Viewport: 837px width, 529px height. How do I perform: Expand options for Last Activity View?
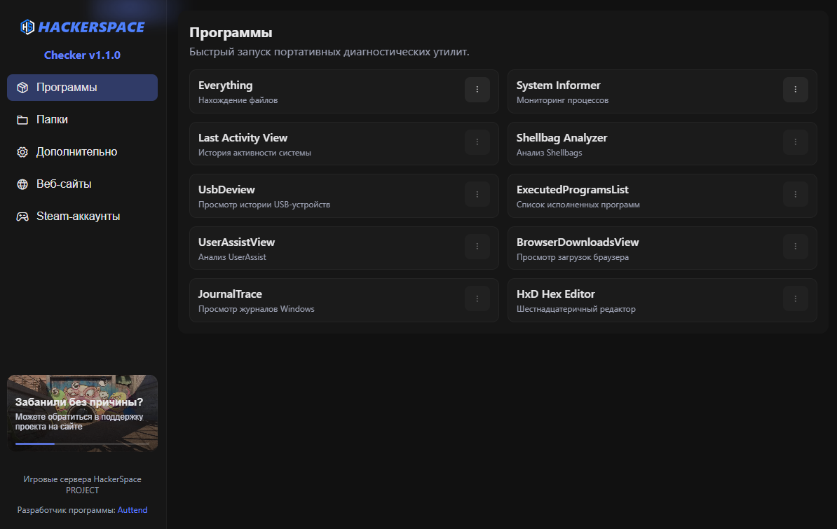[x=477, y=142]
